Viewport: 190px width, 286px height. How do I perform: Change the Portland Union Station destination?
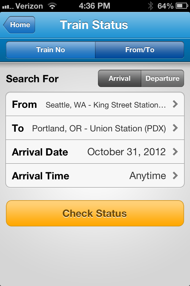99,128
